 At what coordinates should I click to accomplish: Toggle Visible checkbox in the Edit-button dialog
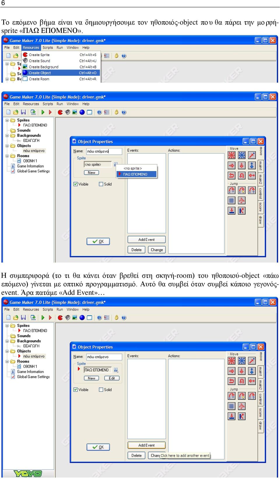click(x=76, y=390)
